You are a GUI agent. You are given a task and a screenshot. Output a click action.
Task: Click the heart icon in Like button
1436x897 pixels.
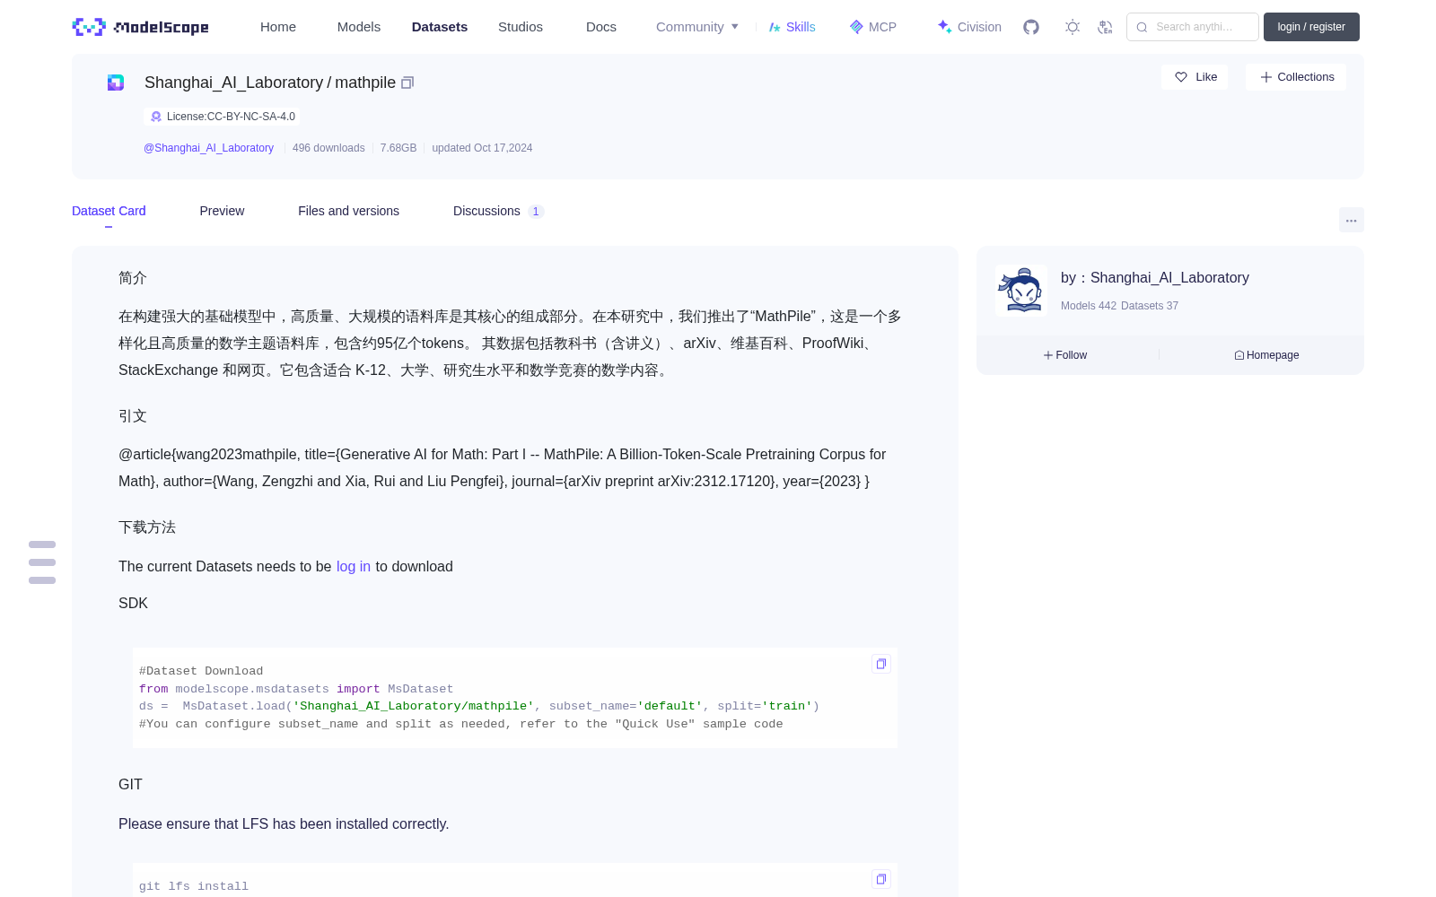coord(1181,77)
